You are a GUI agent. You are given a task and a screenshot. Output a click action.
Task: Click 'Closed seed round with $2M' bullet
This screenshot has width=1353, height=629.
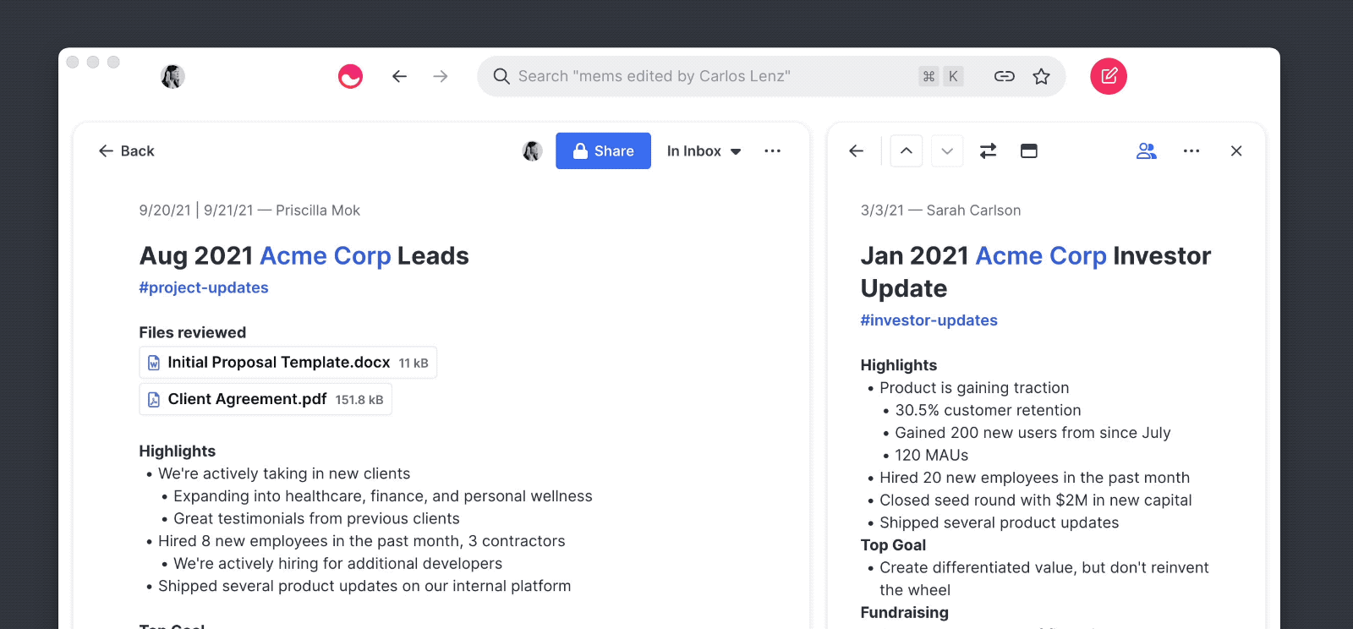pyautogui.click(x=1035, y=500)
